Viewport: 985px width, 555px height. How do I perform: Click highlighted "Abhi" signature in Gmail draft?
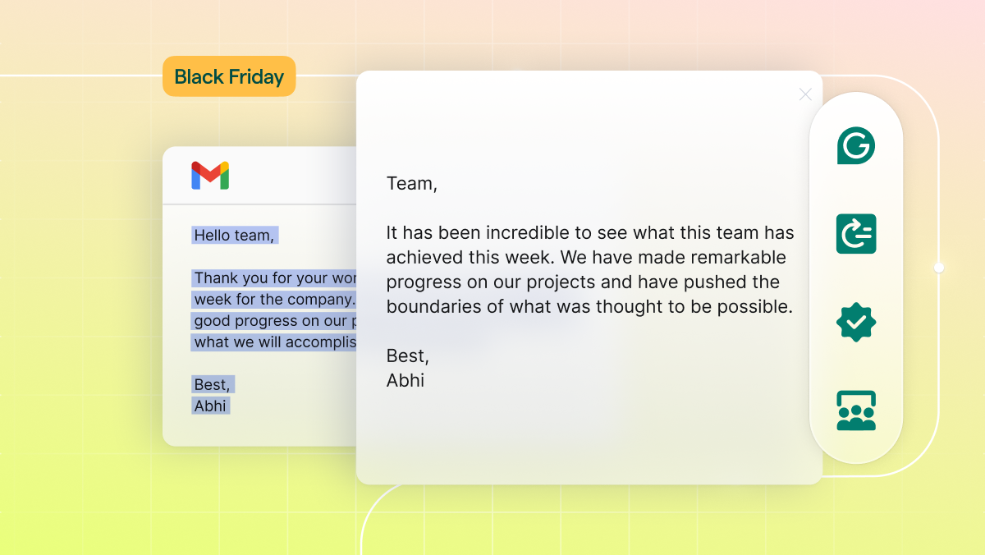click(x=210, y=406)
